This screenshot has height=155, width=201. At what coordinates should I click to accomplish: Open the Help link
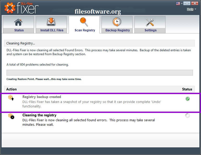tap(190, 9)
